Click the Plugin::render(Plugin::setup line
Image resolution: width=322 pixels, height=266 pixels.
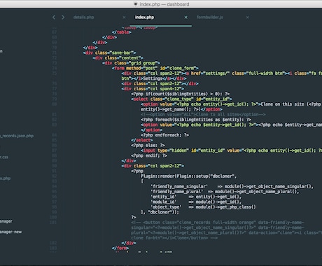tap(188, 176)
